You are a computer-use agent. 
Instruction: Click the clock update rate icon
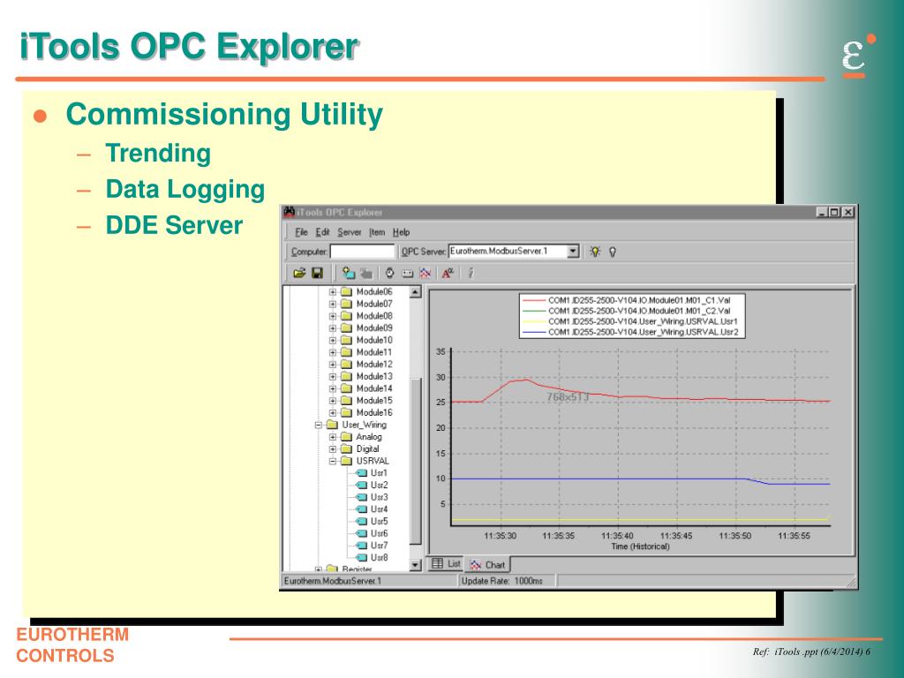coord(389,273)
